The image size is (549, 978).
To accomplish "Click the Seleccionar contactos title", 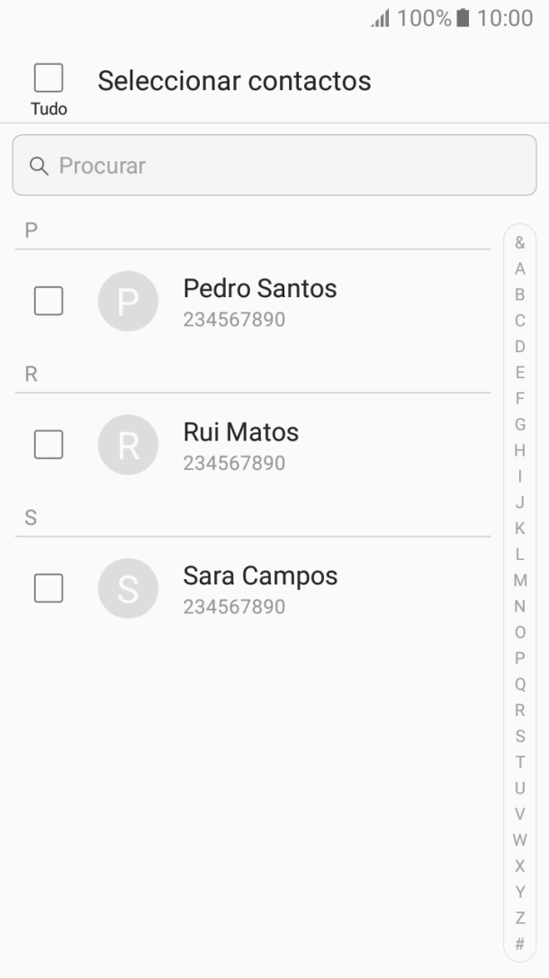I will point(234,80).
